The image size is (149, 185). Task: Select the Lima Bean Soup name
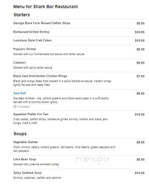click(25, 159)
